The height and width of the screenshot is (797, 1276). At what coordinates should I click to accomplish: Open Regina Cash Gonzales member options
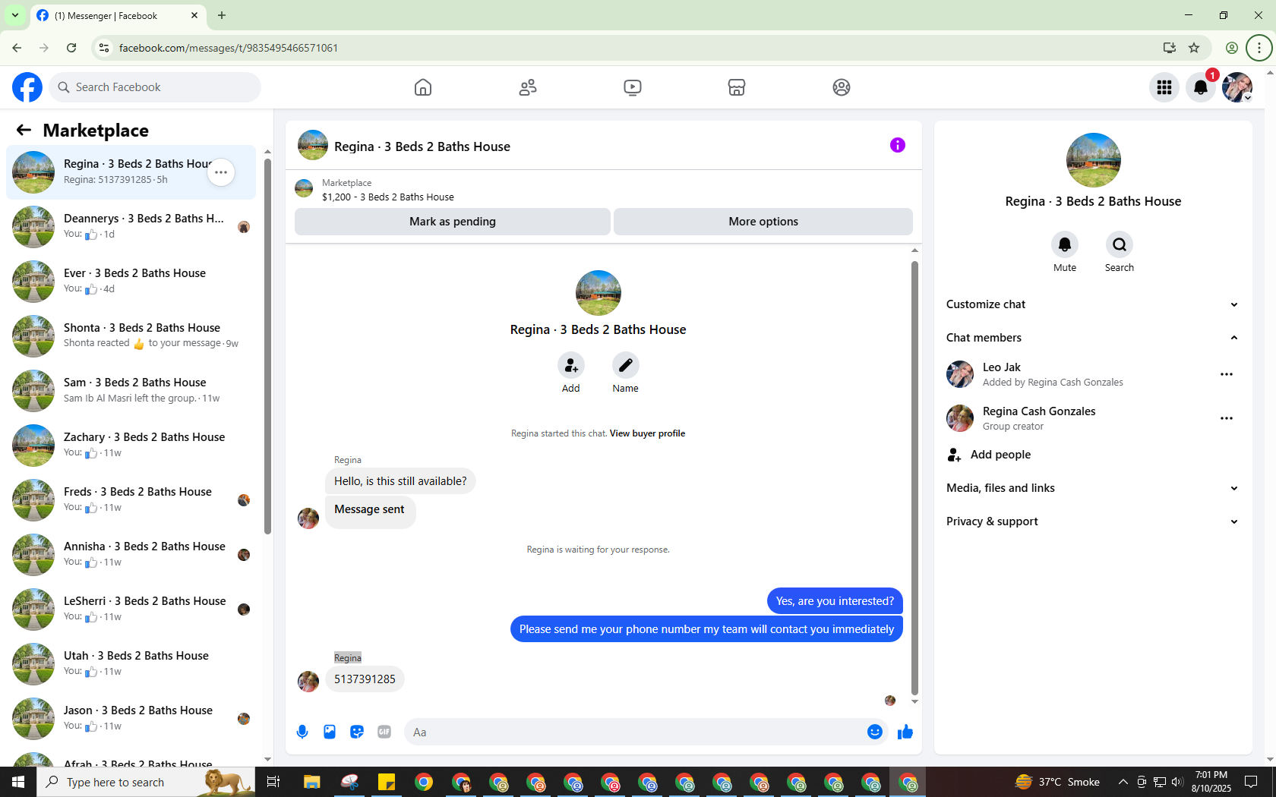point(1227,418)
